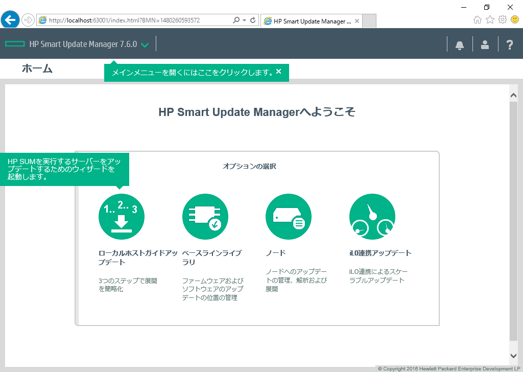The height and width of the screenshot is (372, 523).
Task: Open the user session icon
Action: (485, 44)
